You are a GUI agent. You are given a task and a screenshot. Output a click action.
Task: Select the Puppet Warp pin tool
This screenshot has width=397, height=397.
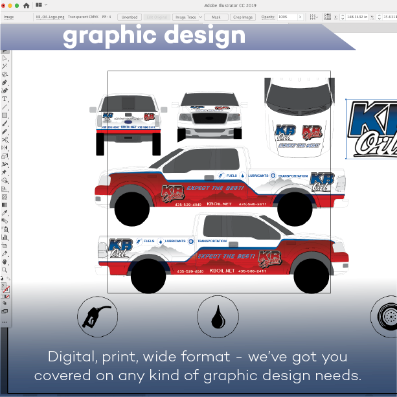[x=5, y=172]
